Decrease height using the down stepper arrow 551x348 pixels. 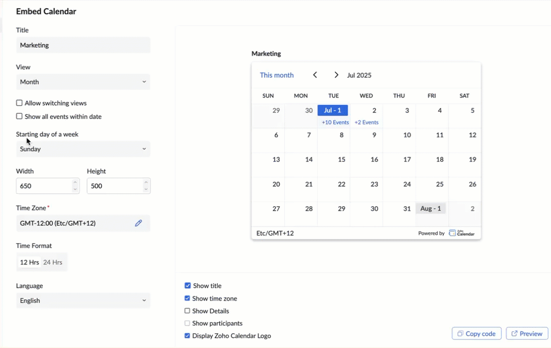point(146,189)
